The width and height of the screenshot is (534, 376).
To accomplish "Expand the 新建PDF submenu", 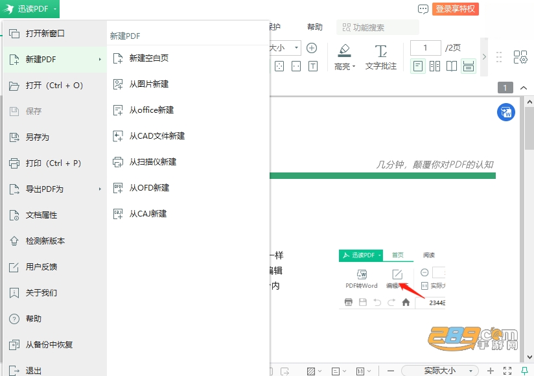I will pos(54,59).
